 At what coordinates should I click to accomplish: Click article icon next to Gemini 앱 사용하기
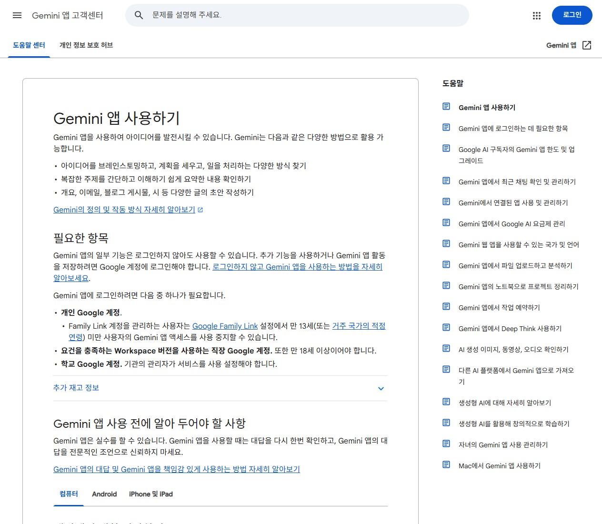pos(446,106)
